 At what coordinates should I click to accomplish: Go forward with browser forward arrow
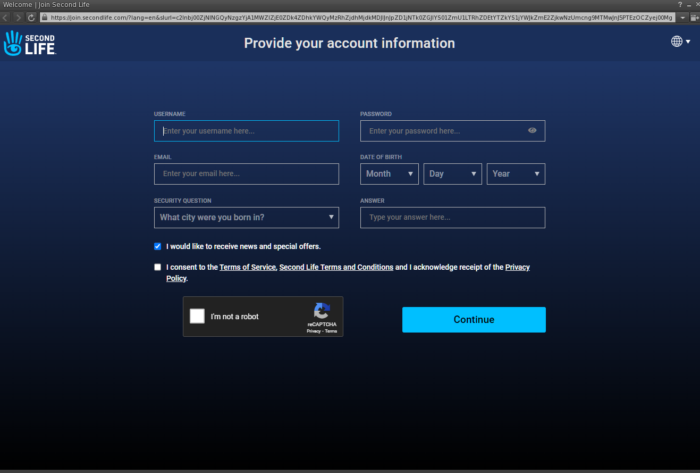19,18
